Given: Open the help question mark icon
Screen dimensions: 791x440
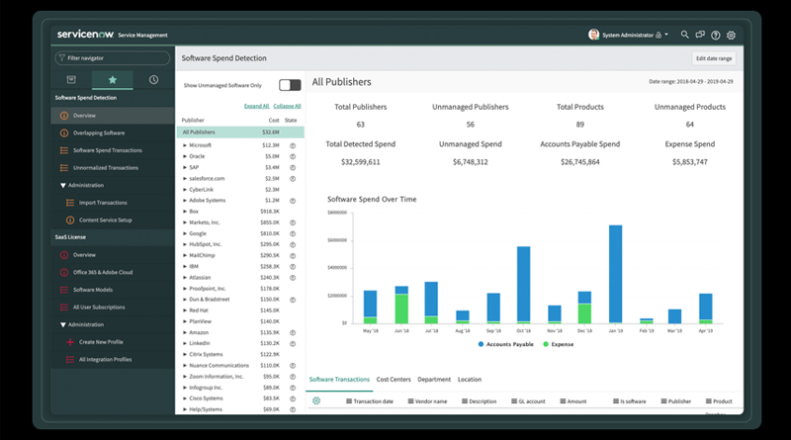Looking at the screenshot, I should (x=715, y=35).
